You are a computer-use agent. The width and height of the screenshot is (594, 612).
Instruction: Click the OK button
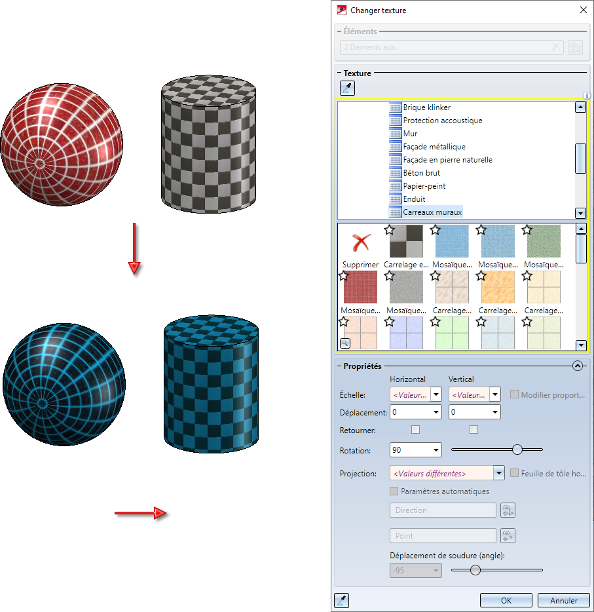coord(506,600)
